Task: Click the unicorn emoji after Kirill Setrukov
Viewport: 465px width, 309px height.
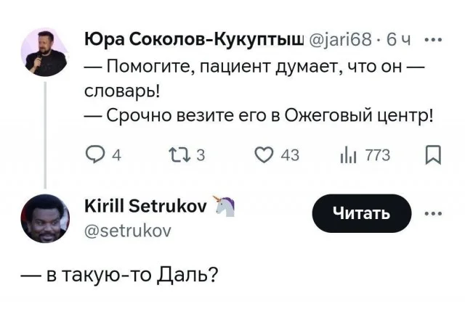Action: pyautogui.click(x=223, y=207)
